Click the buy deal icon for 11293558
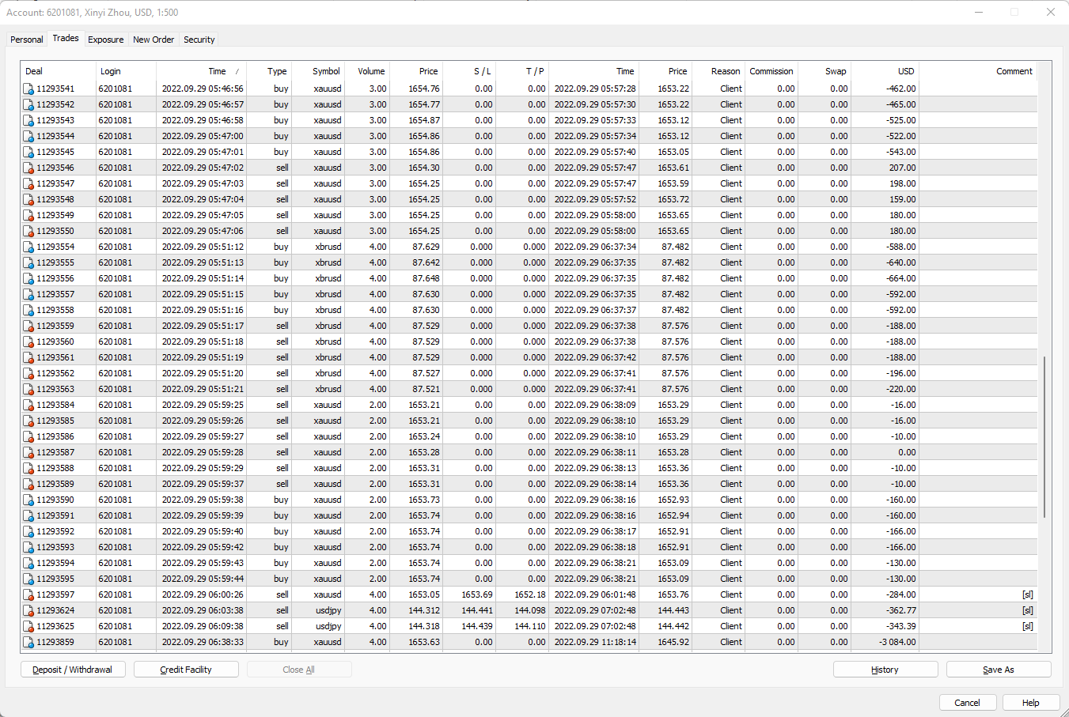 pos(28,310)
